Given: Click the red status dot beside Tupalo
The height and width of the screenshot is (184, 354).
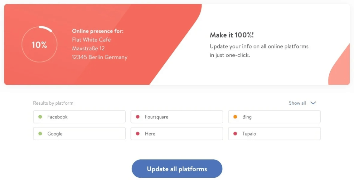Looking at the screenshot, I should [x=235, y=134].
